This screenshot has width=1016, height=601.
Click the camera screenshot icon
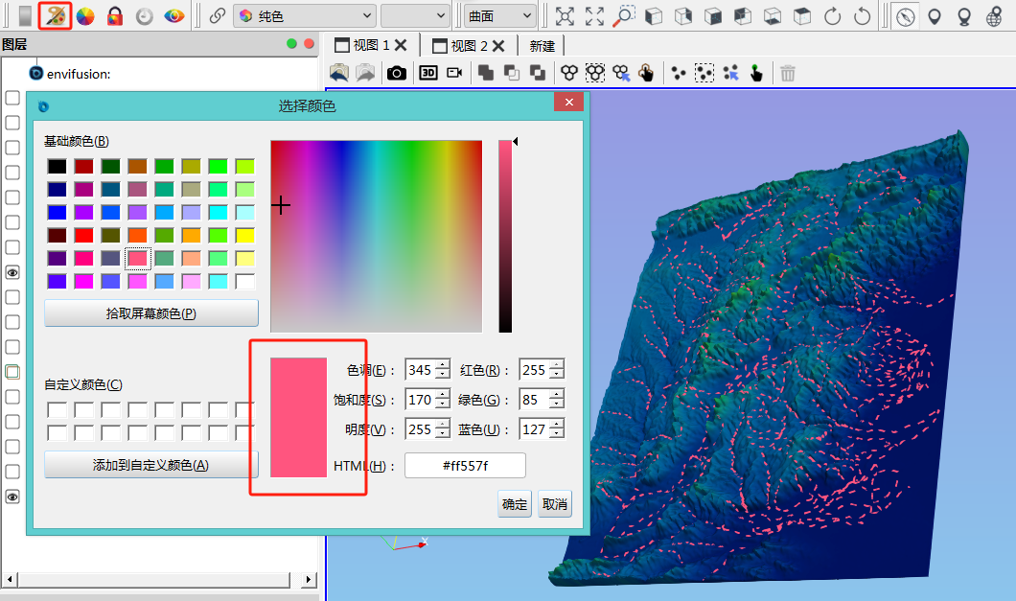[x=396, y=73]
